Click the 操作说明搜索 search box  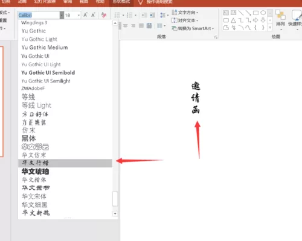tap(159, 2)
